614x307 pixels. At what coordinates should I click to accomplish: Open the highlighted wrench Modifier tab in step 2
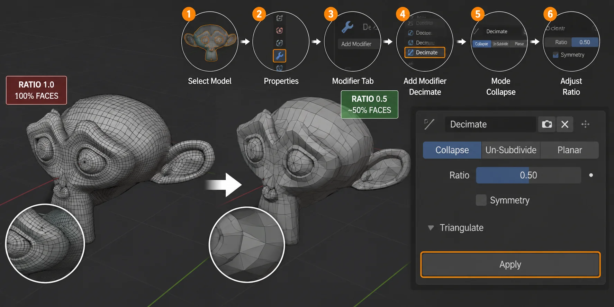[279, 56]
